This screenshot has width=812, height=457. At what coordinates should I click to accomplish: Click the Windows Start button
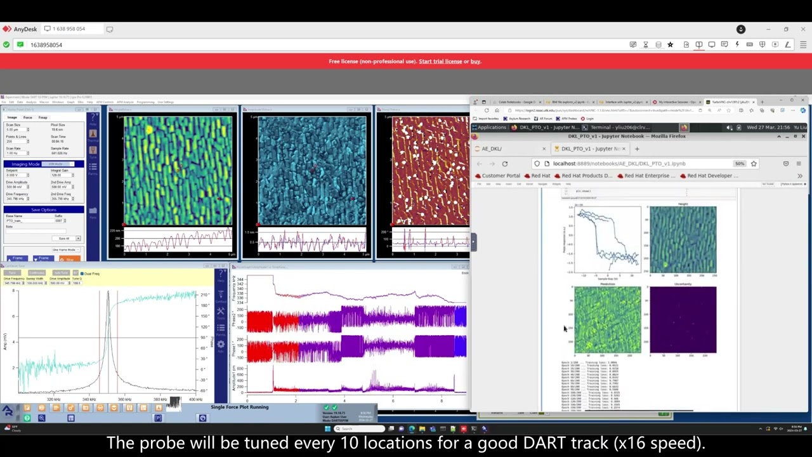[x=328, y=429]
